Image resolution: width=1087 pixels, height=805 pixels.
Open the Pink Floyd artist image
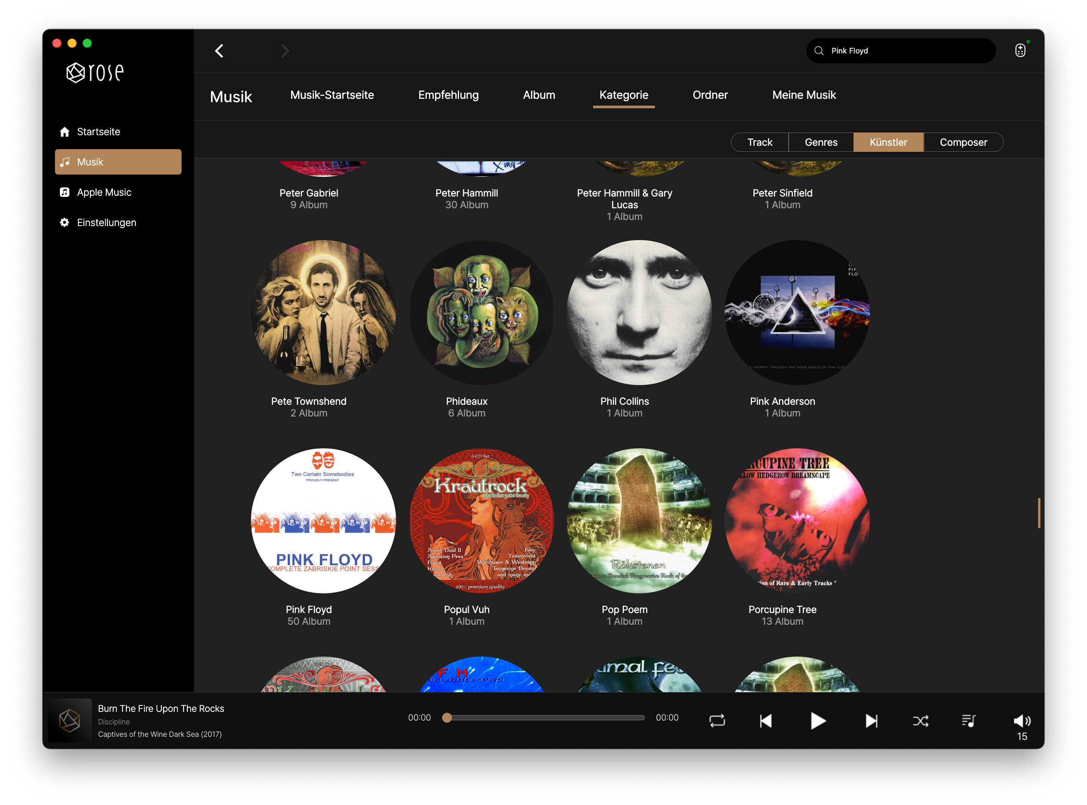323,520
